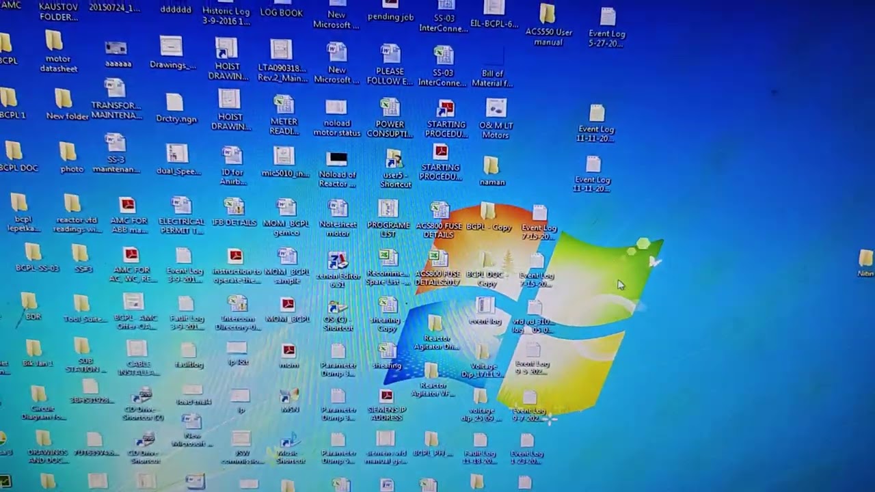Open the BDR folder
This screenshot has height=492, width=875.
point(31,307)
